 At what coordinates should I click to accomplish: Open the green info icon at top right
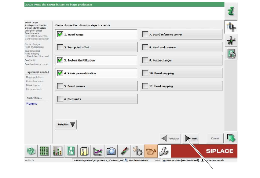(x=231, y=11)
